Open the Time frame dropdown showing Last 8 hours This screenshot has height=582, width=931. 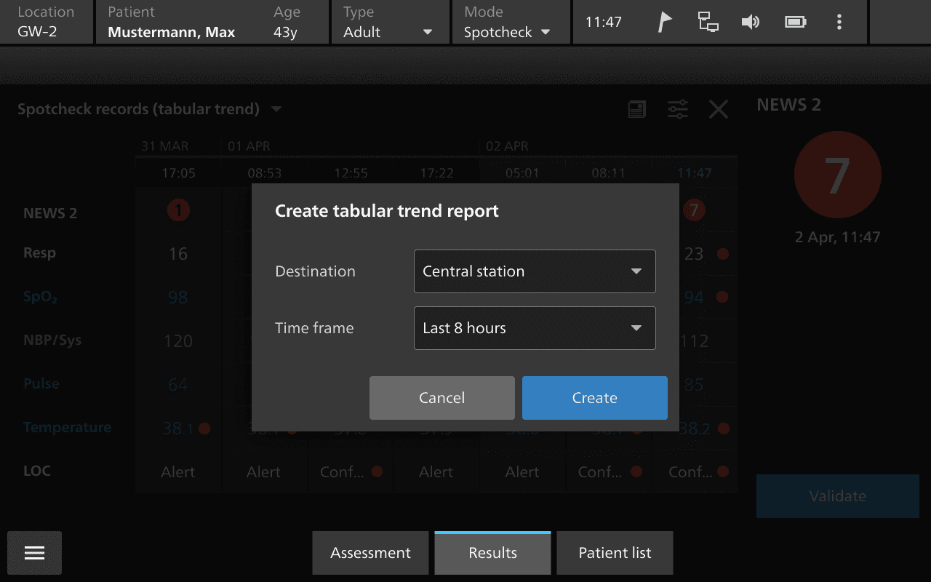click(535, 328)
